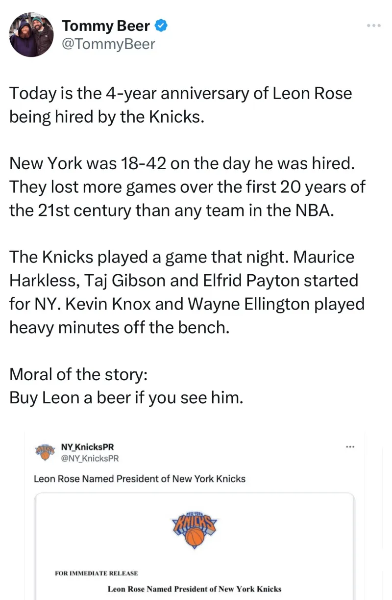Click the 'Moral of the story' line
This screenshot has width=392, height=600.
[78, 374]
